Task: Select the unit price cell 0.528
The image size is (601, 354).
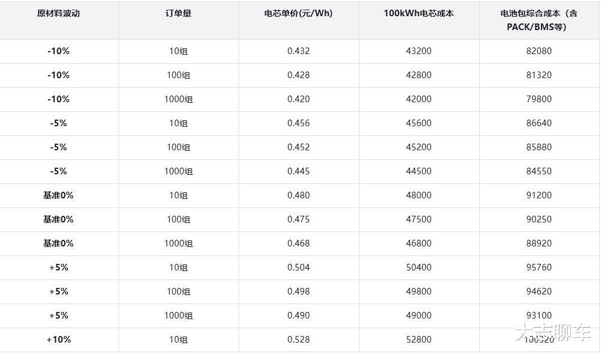Action: pos(299,340)
